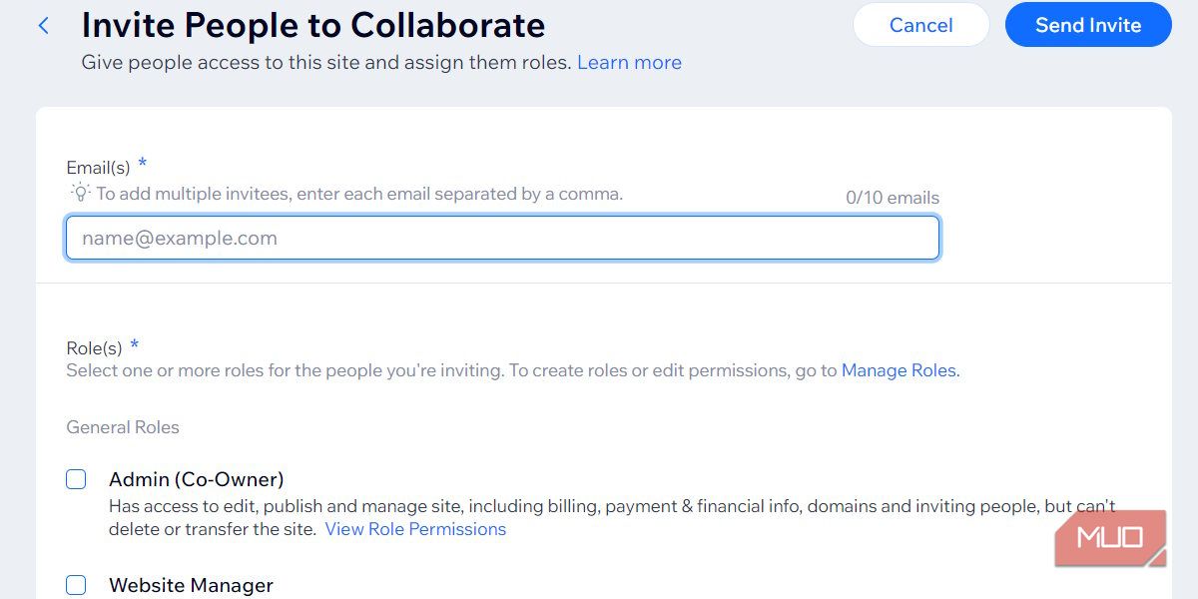Click the Email(s) field label

pyautogui.click(x=99, y=168)
